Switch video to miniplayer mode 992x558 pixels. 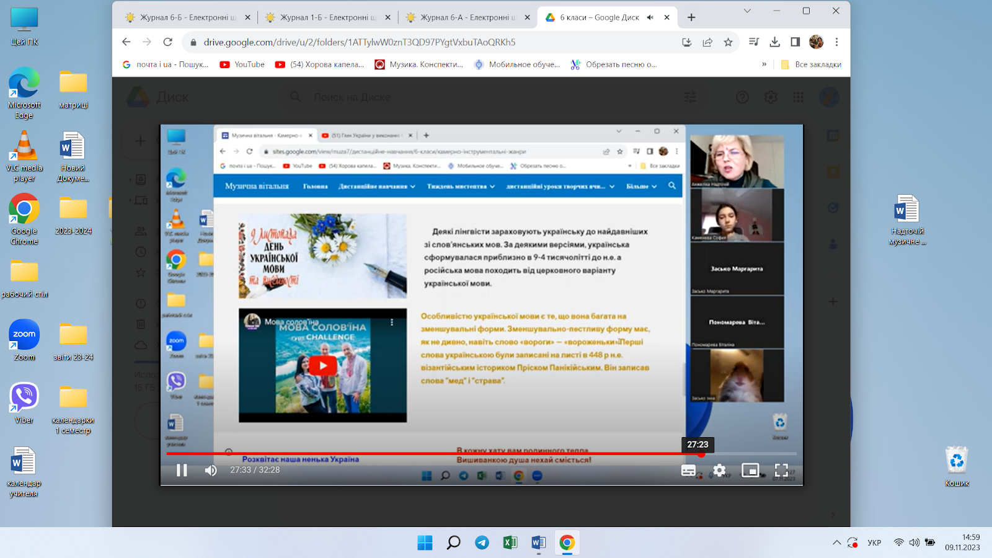(750, 470)
